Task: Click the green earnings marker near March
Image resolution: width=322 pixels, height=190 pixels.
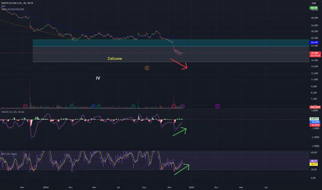Action: pos(72,106)
